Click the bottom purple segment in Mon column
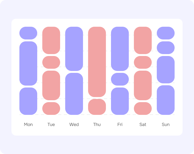Screen dimensions: 194x154 pos(28,101)
